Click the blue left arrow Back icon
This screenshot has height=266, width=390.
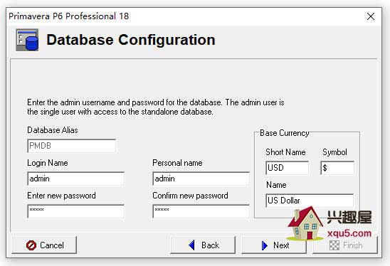[x=191, y=245]
